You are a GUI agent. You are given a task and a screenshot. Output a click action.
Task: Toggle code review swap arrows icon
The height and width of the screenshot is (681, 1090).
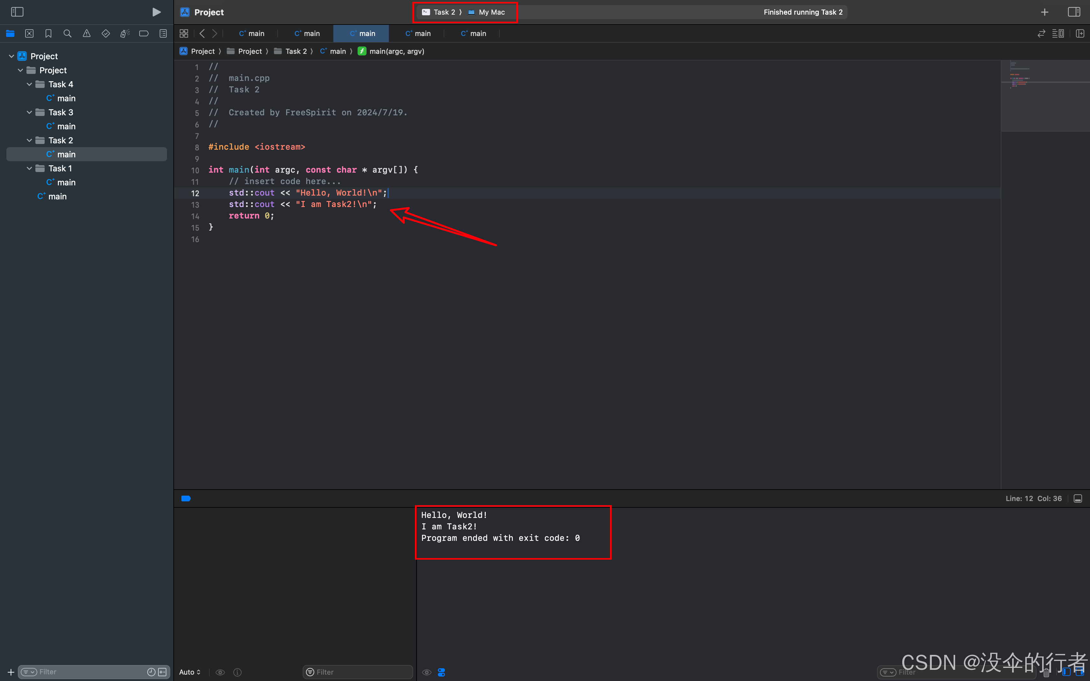coord(1041,33)
